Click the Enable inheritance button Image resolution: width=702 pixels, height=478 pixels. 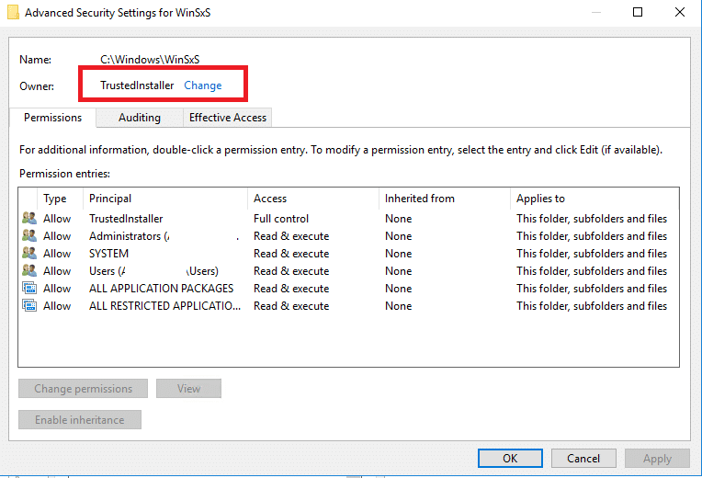tap(80, 420)
